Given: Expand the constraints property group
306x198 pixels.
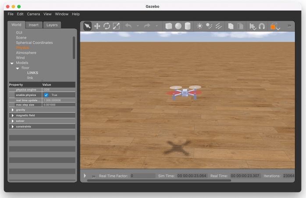Looking at the screenshot, I should pyautogui.click(x=13, y=127).
